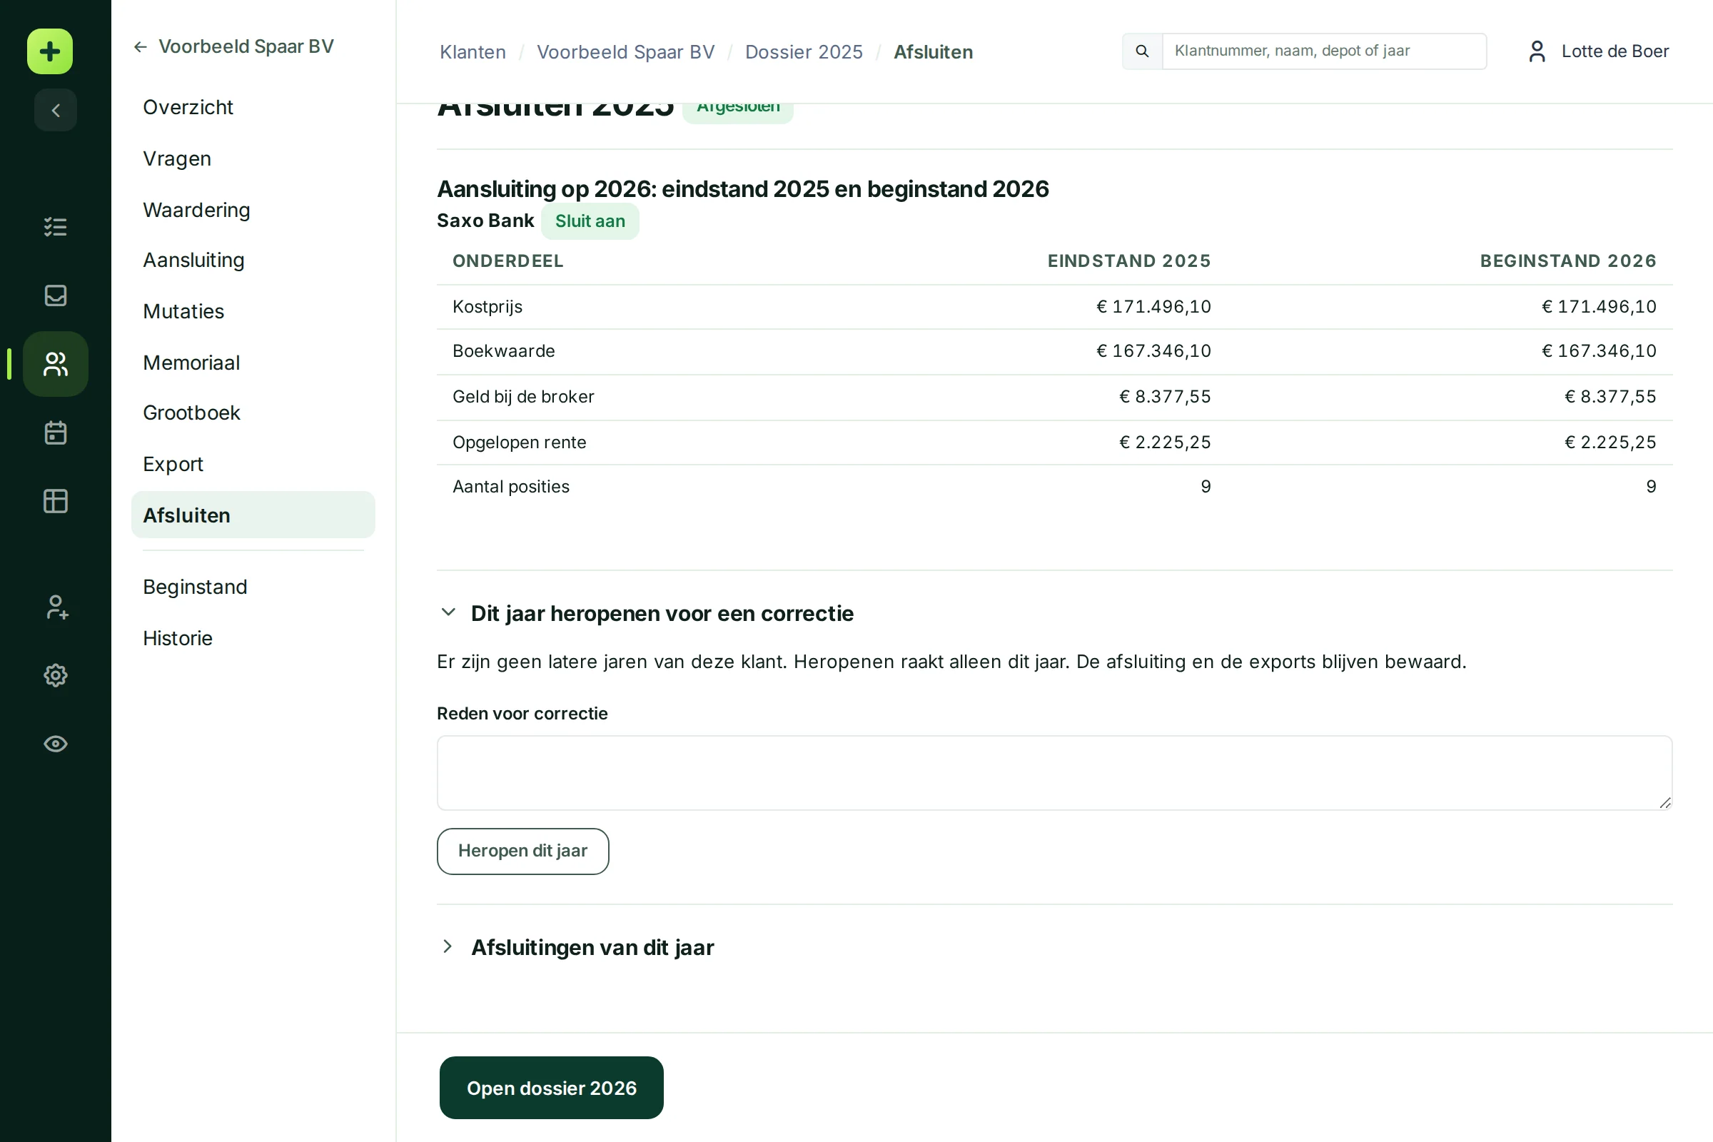The image size is (1713, 1142).
Task: Click the 'Sluit aan' status badge
Action: (590, 221)
